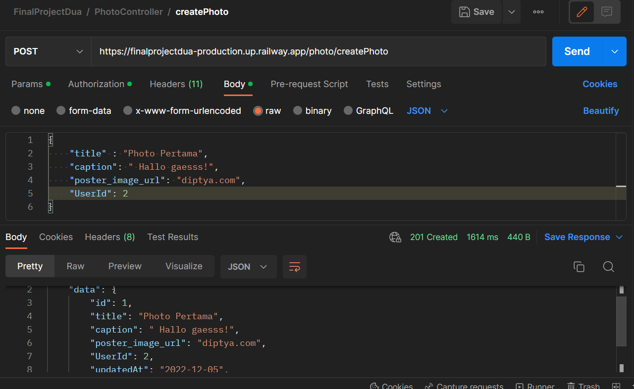Viewport: 634px width, 389px height.
Task: Open the response Test Results tab
Action: point(173,237)
